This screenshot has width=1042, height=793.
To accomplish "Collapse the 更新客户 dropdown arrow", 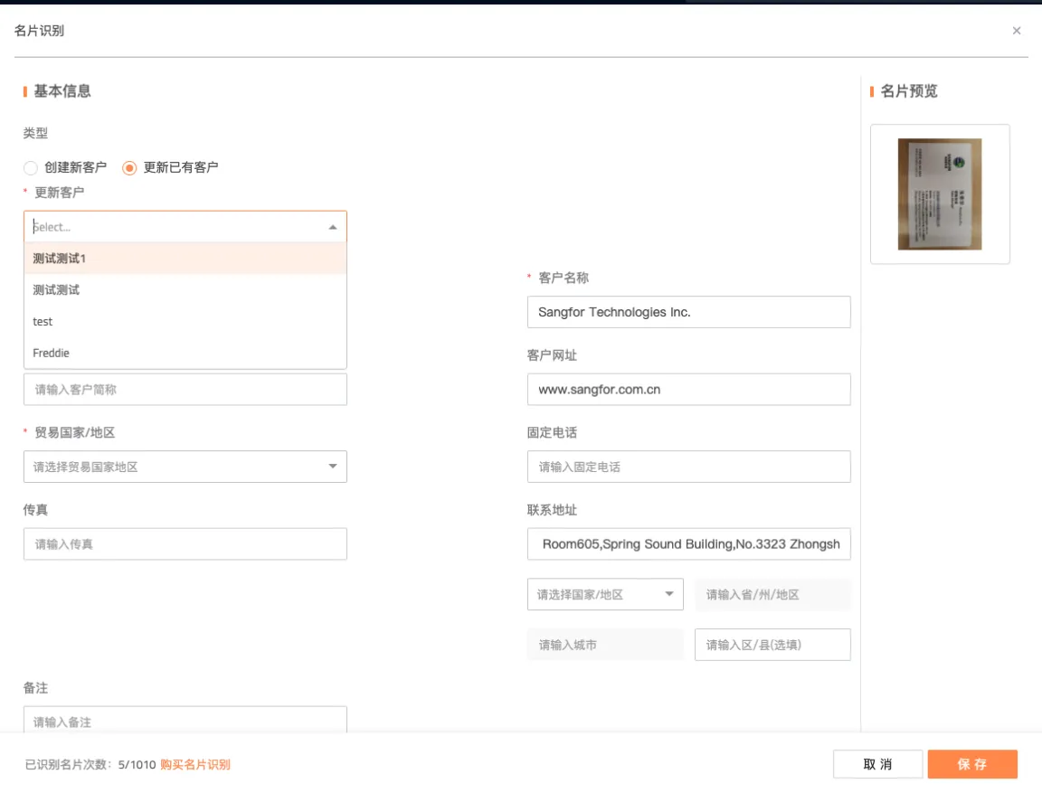I will [x=332, y=227].
